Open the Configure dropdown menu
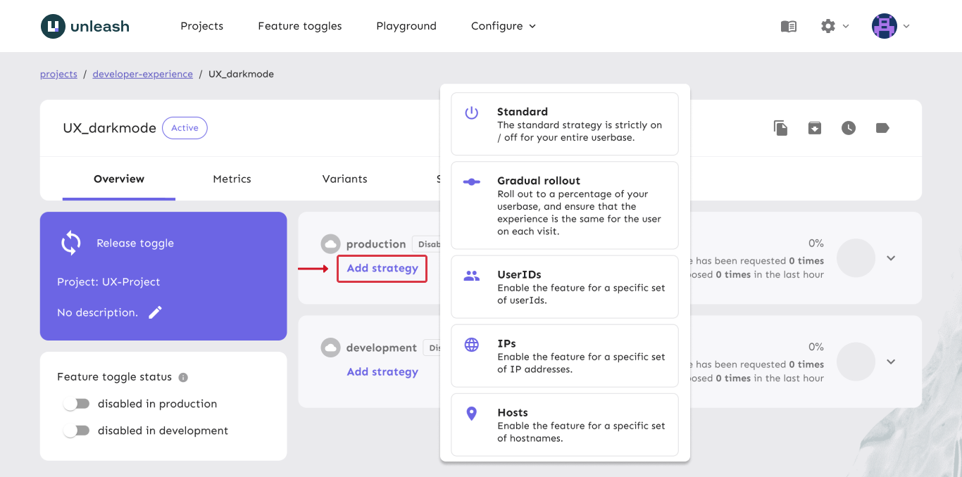This screenshot has width=962, height=477. point(503,26)
